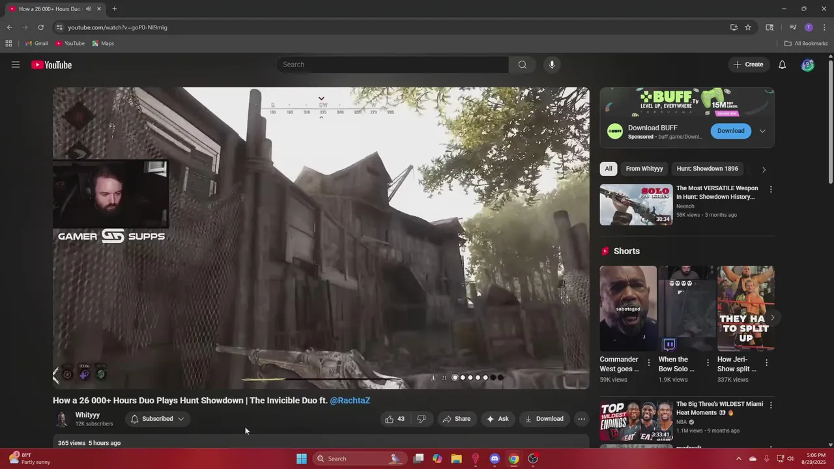Install the app from the address bar
This screenshot has height=469, width=834.
tap(734, 27)
